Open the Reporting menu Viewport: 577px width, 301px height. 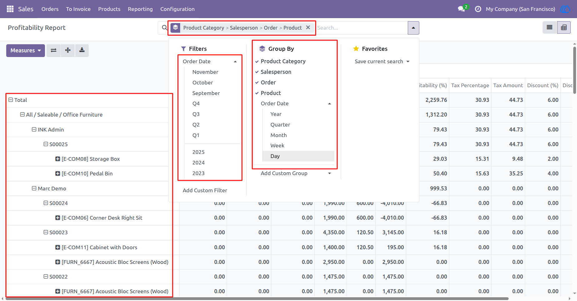(x=140, y=9)
